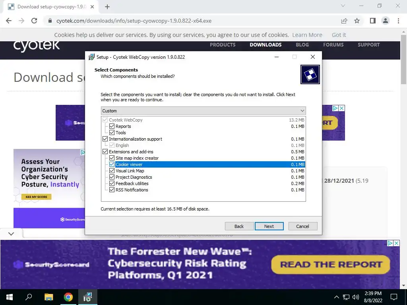The height and width of the screenshot is (305, 407).
Task: Collapse the download bar chevron at bottom left
Action: click(11, 234)
